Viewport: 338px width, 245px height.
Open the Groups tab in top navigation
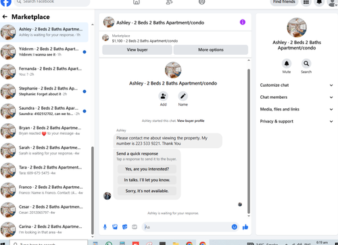point(201,2)
